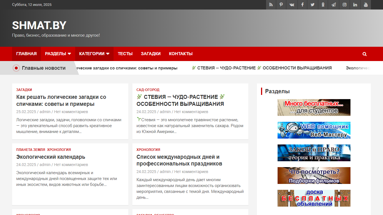Click 'Нет комментариев' under Список международных дней
This screenshot has width=383, height=215.
point(191,172)
